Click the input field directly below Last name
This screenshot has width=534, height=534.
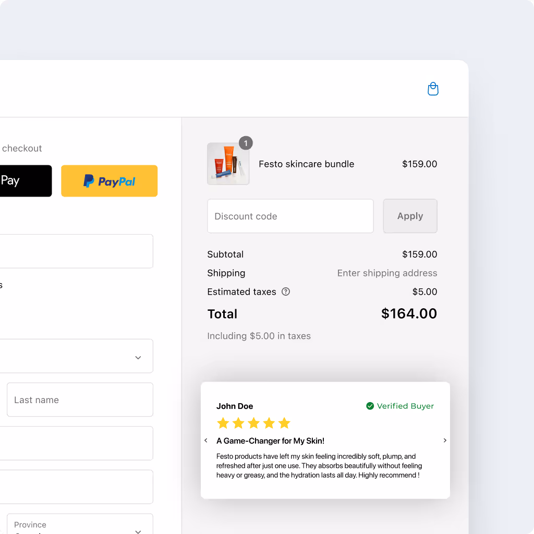point(76,443)
